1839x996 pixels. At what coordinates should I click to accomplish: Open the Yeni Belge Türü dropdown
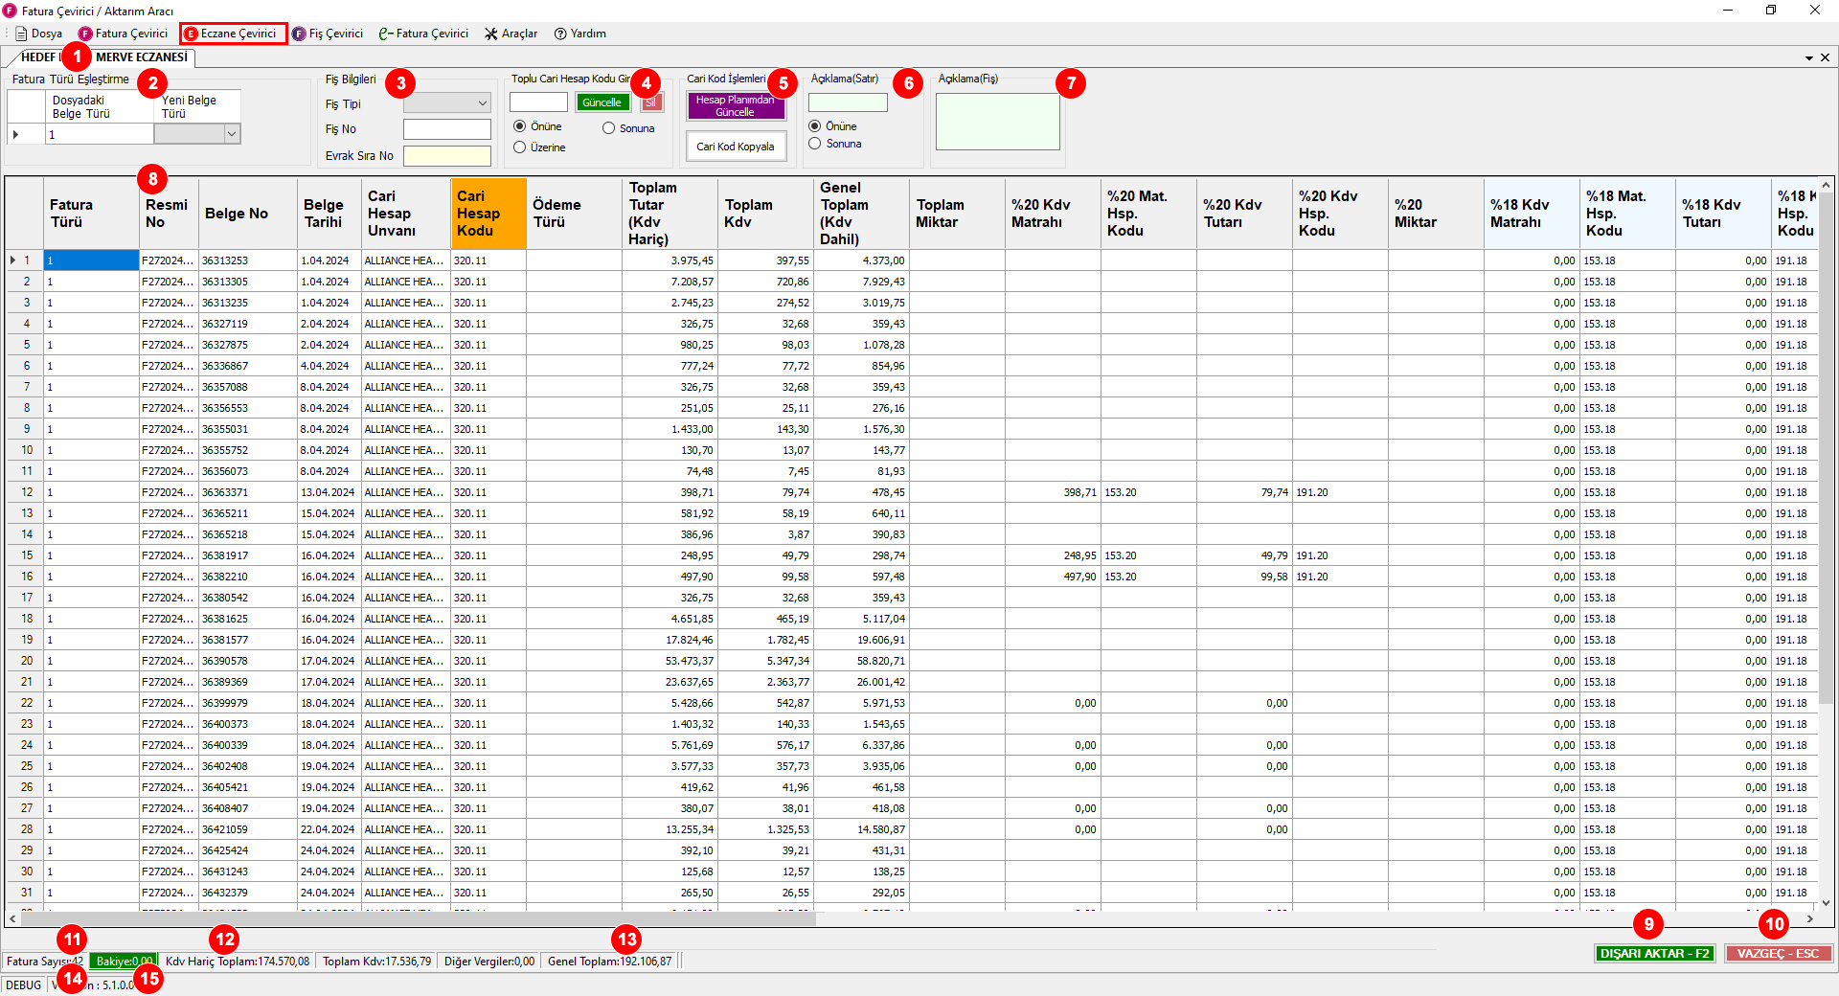click(231, 135)
